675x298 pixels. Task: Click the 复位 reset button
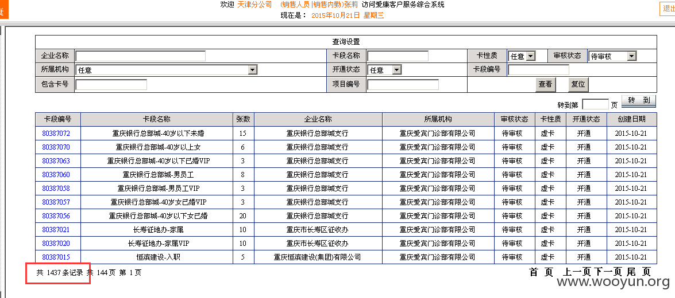578,85
